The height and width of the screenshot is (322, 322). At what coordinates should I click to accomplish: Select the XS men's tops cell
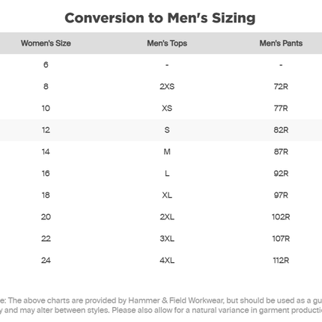[167, 109]
